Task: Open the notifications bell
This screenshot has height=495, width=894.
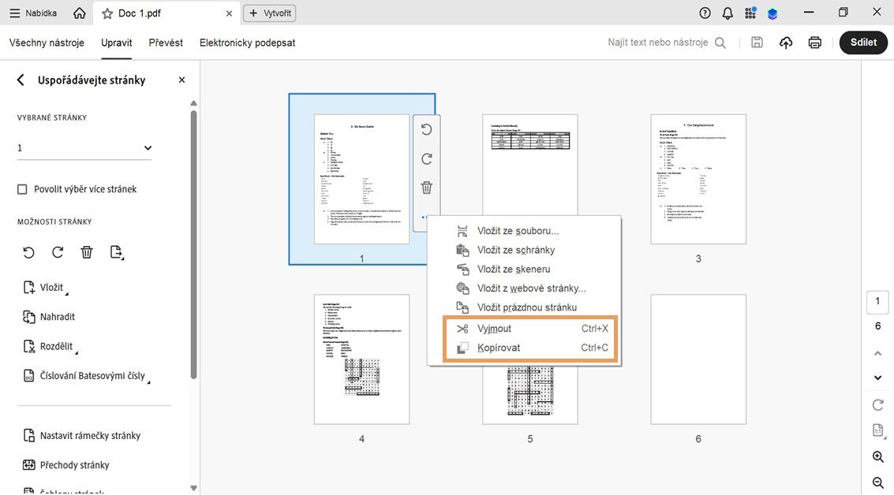Action: (x=728, y=13)
